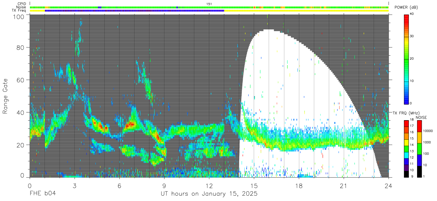Click the TX FRQ (MHz) legend title
Viewport: 437px width, 201px height.
[406, 113]
